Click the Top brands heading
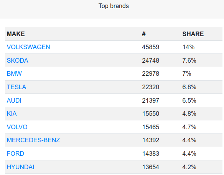 pyautogui.click(x=114, y=6)
